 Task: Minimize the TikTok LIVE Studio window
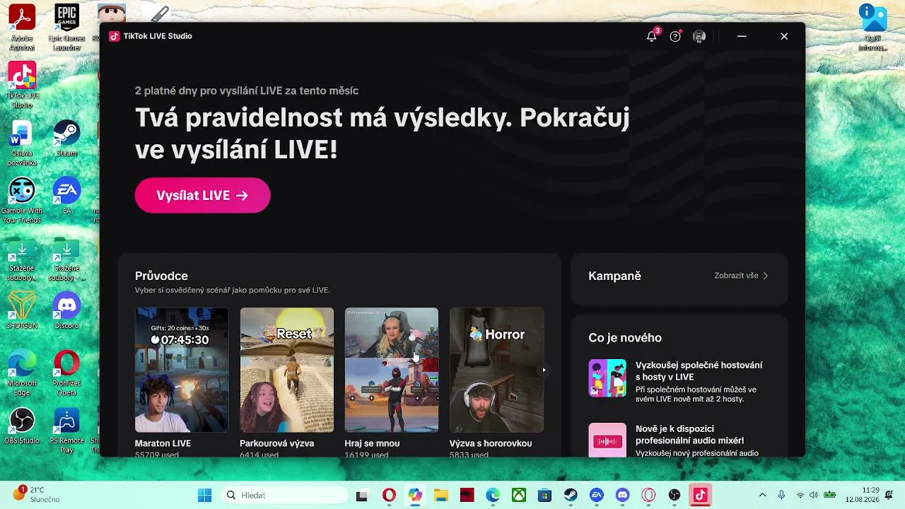click(742, 36)
